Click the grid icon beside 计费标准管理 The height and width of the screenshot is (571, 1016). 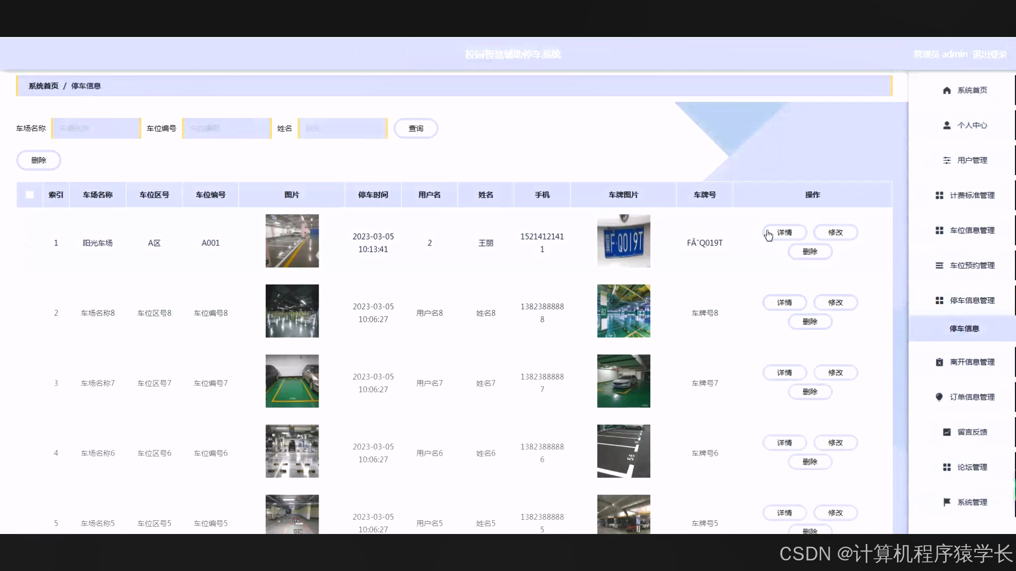[x=939, y=196]
